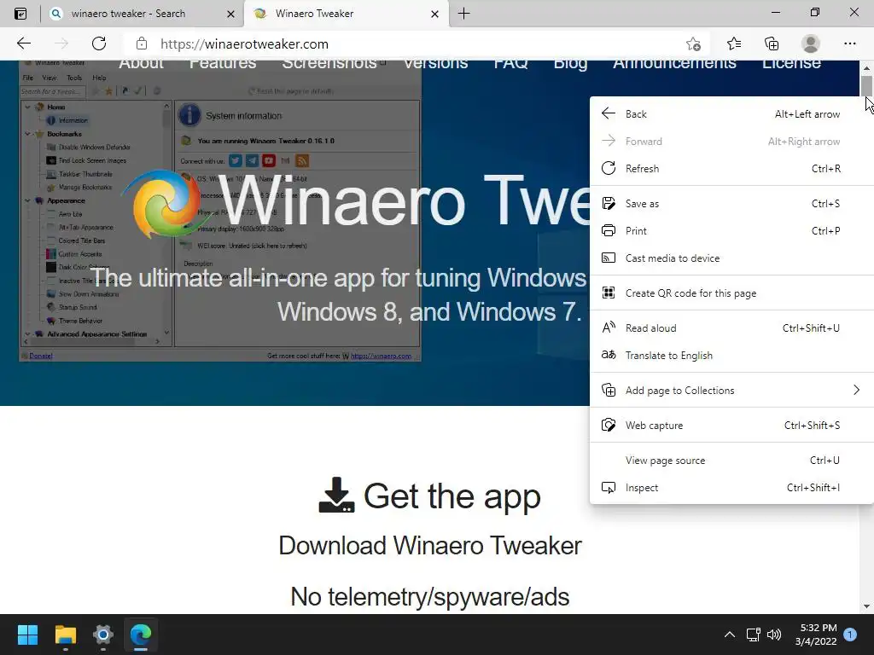Image resolution: width=874 pixels, height=655 pixels.
Task: Open the notification badge in tray
Action: 850,634
